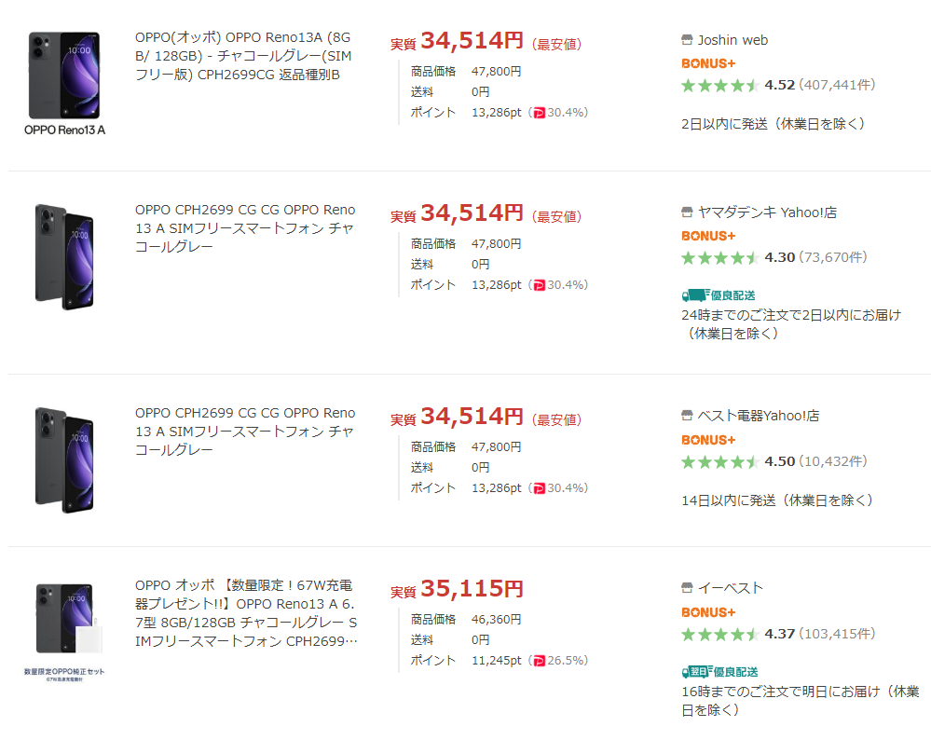Click the store icon beside ベスト電器Yahoo!店
Screen dimensions: 931x740
(x=688, y=416)
